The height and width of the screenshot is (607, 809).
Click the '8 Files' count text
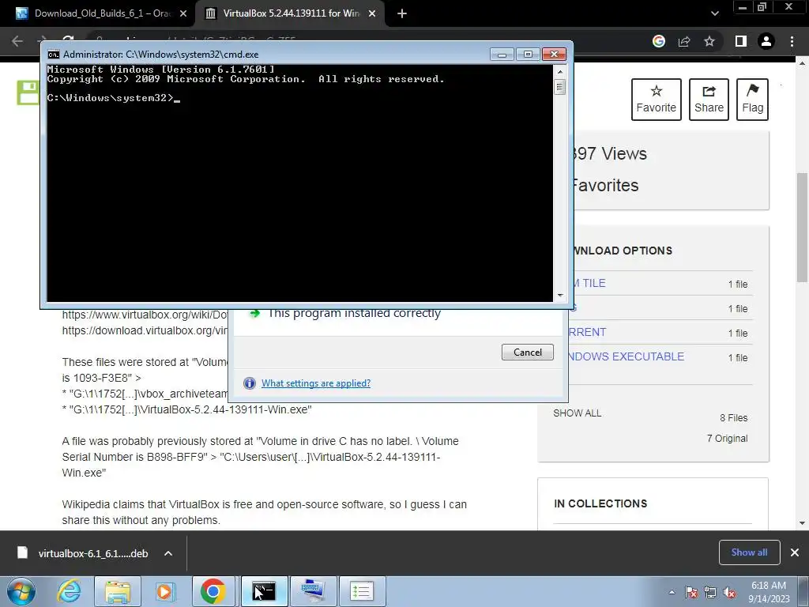click(734, 418)
